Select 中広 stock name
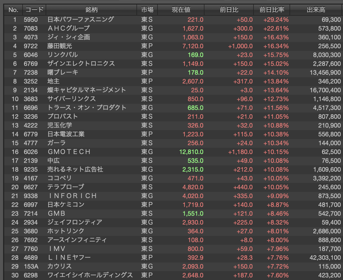 (x=53, y=161)
